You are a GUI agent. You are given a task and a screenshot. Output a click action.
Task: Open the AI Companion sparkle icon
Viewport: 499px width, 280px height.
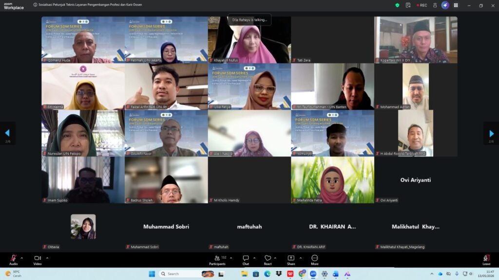(x=445, y=5)
